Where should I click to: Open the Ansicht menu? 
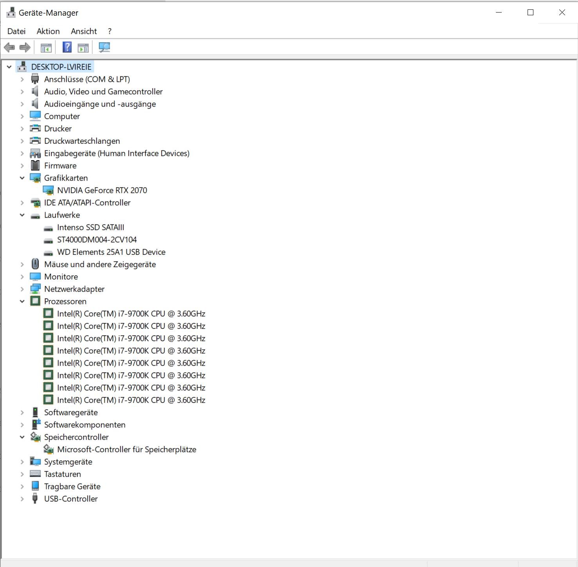(84, 31)
